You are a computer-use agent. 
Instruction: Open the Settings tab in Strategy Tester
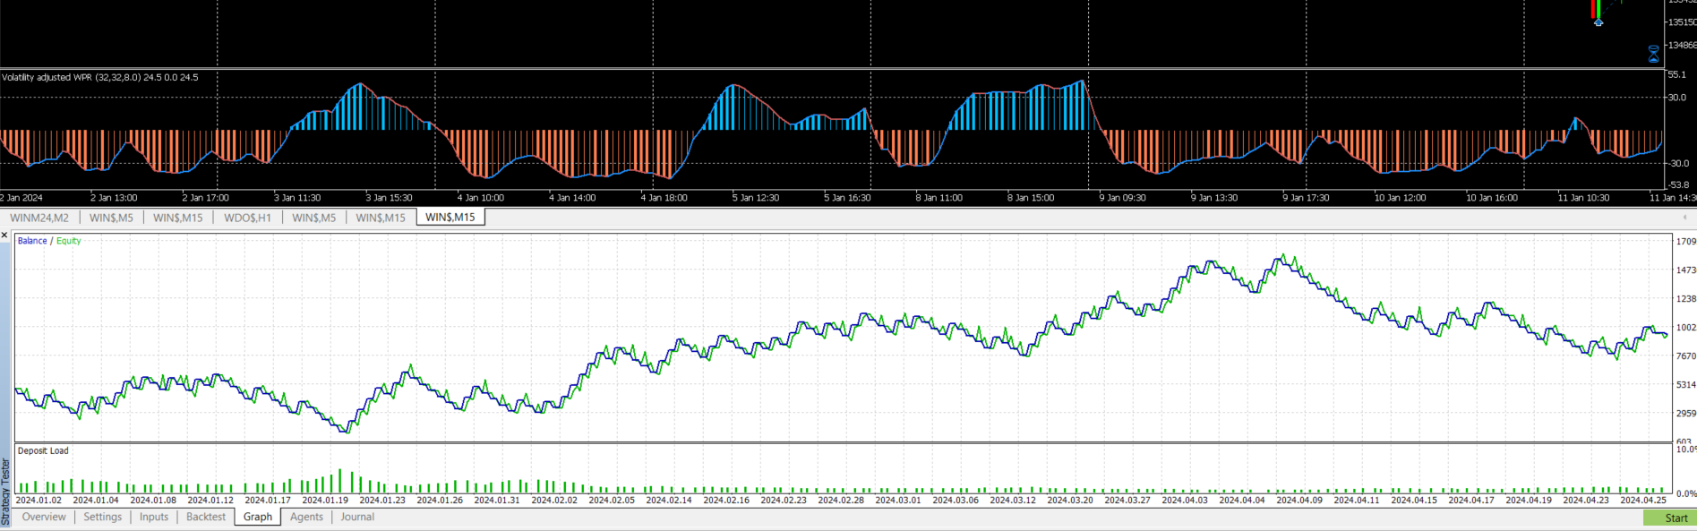pyautogui.click(x=102, y=518)
